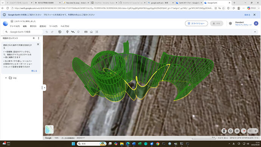Viewport: 261px width, 147px height.
Task: Expand the Log folder tree arrow
Action: (6, 78)
